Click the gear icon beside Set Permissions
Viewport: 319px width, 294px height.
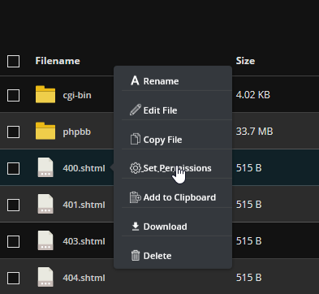pyautogui.click(x=136, y=168)
